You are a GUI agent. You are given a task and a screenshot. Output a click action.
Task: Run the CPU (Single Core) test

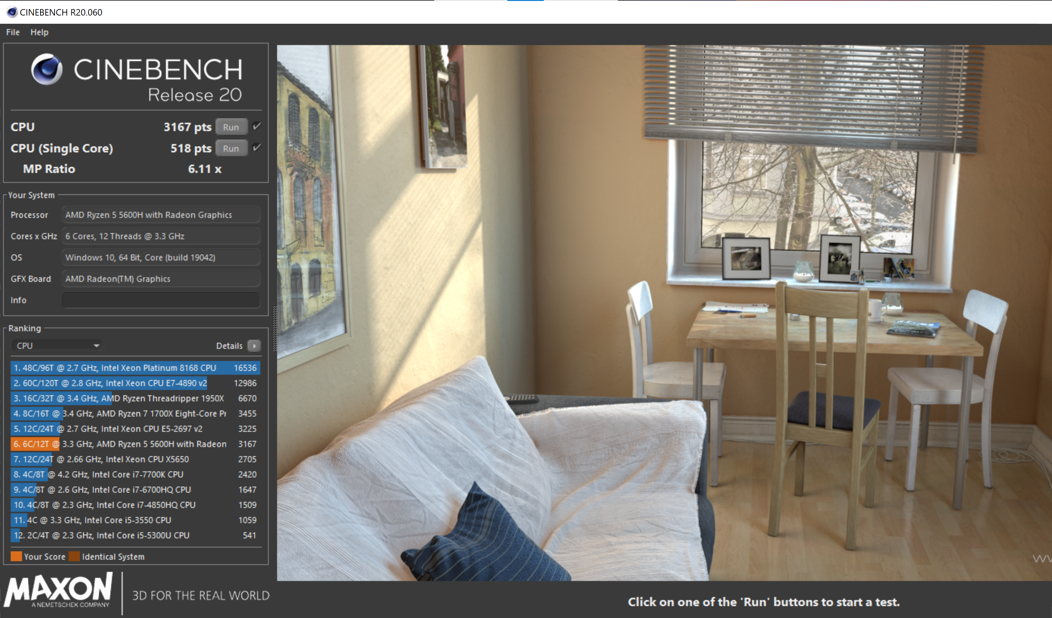(231, 148)
